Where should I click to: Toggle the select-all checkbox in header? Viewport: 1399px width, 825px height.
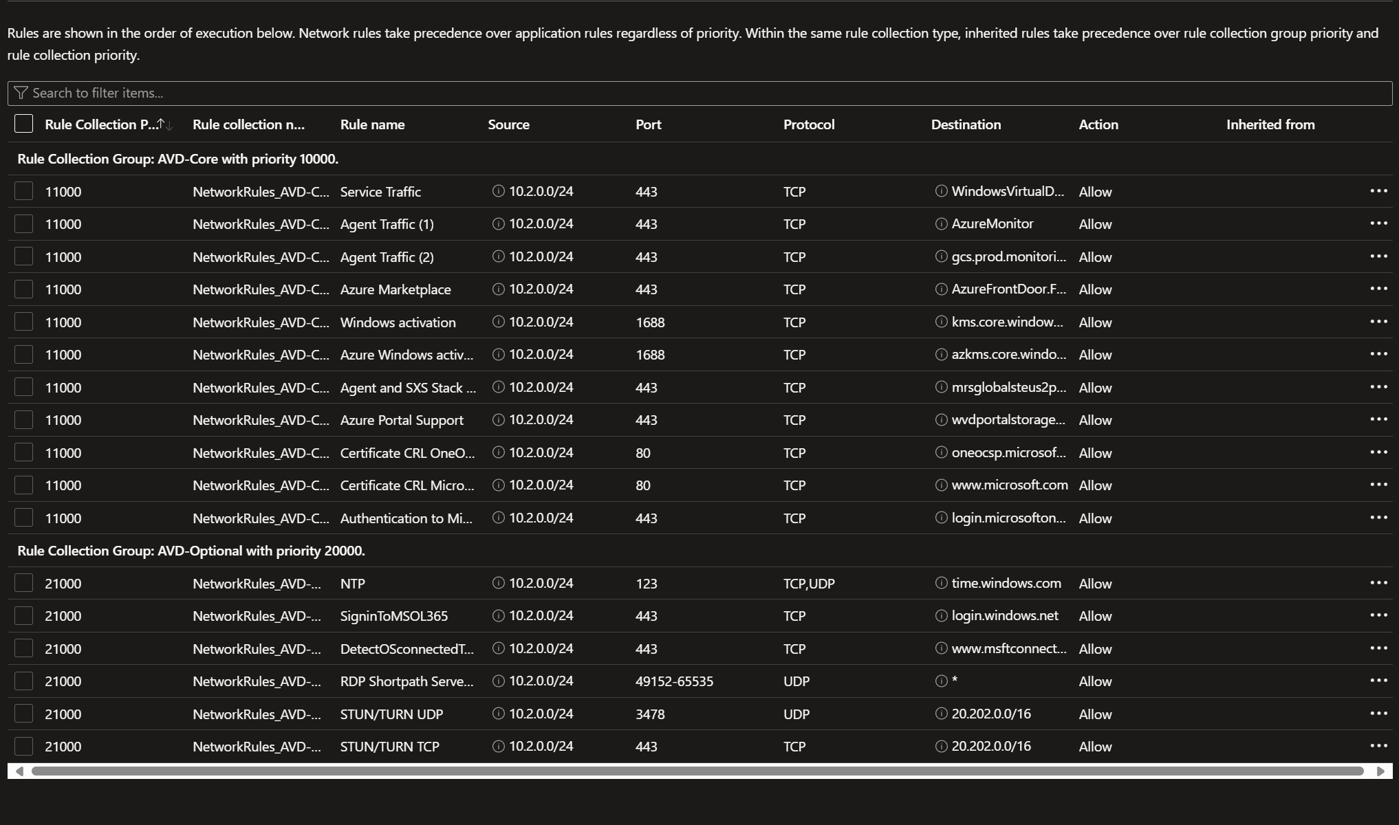[23, 124]
